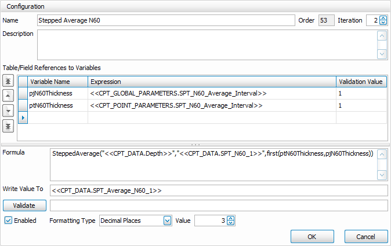Image resolution: width=391 pixels, height=246 pixels.
Task: Toggle the Enabled checkbox
Action: coord(8,221)
